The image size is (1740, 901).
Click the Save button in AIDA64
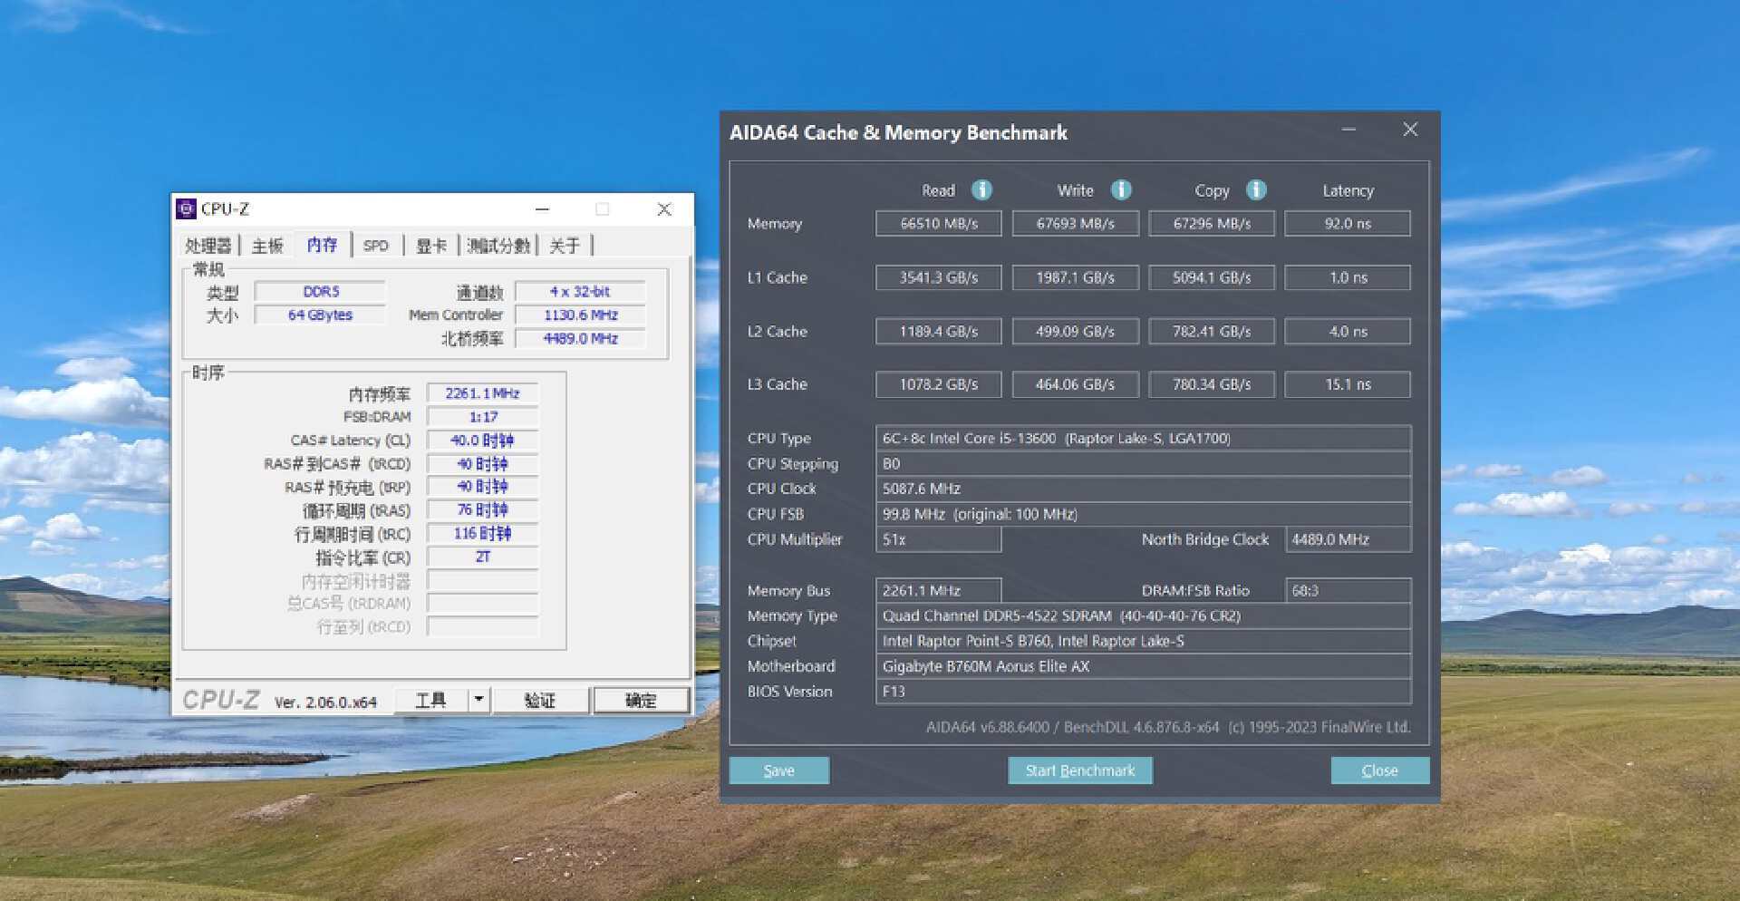coord(778,770)
